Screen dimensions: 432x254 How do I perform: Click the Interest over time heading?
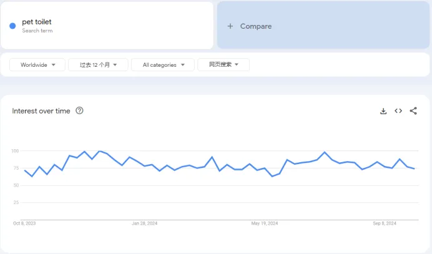click(x=41, y=111)
